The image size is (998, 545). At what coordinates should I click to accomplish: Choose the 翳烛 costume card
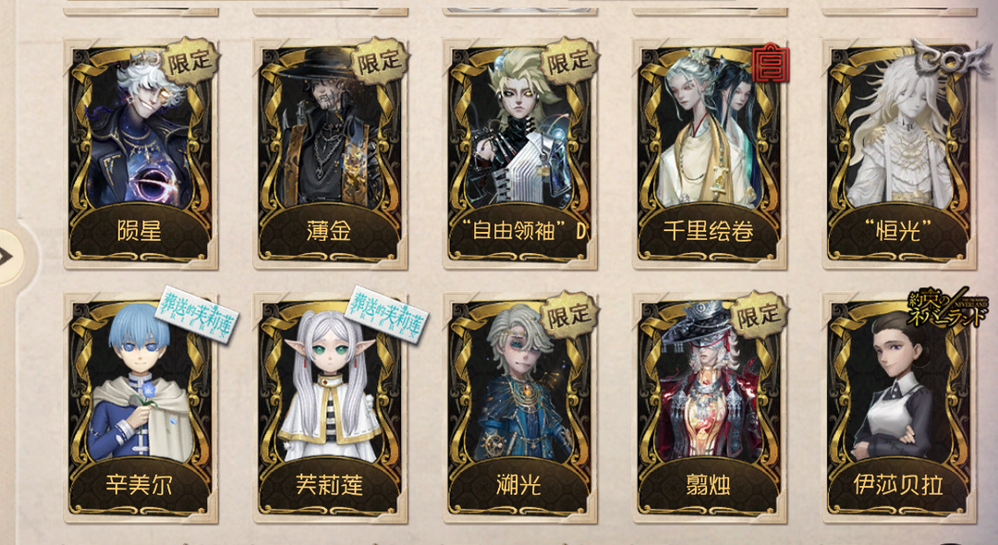[709, 408]
